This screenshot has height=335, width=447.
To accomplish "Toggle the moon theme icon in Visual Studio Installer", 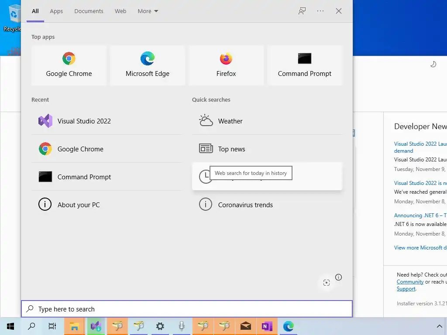I will tap(433, 65).
